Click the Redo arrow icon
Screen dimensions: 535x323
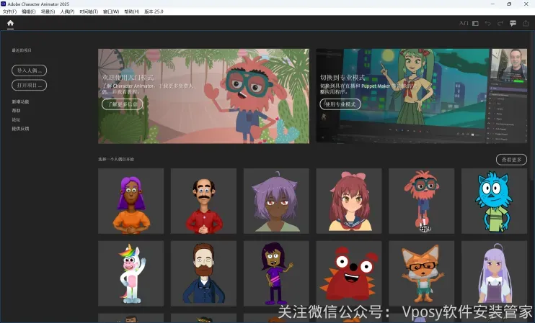click(x=500, y=23)
